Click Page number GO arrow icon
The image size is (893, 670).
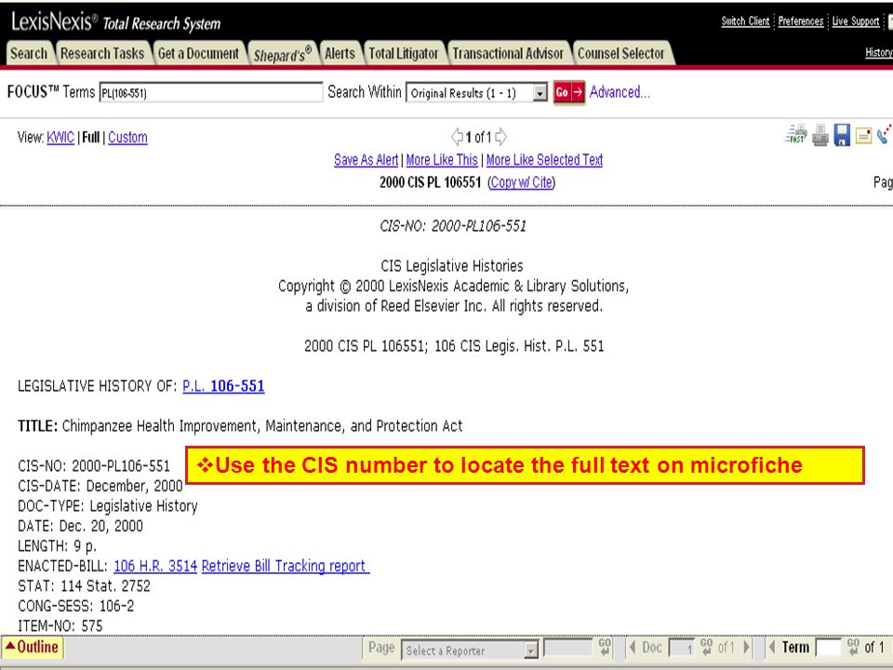(x=605, y=648)
